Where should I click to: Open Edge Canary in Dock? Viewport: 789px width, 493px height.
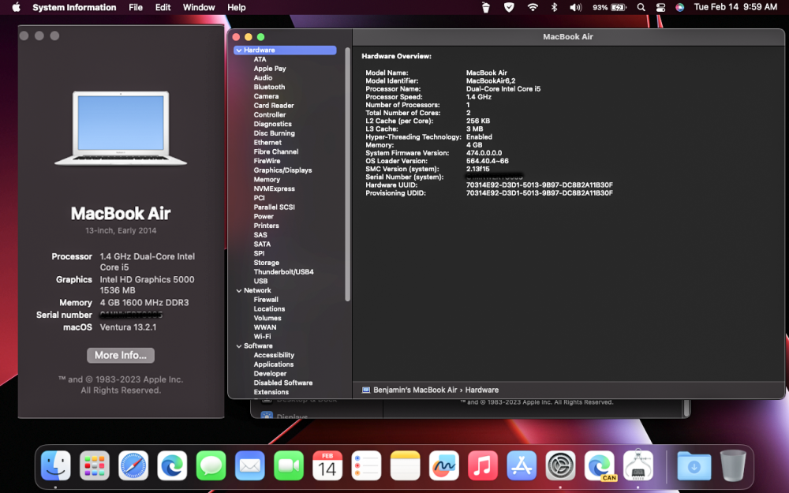600,466
